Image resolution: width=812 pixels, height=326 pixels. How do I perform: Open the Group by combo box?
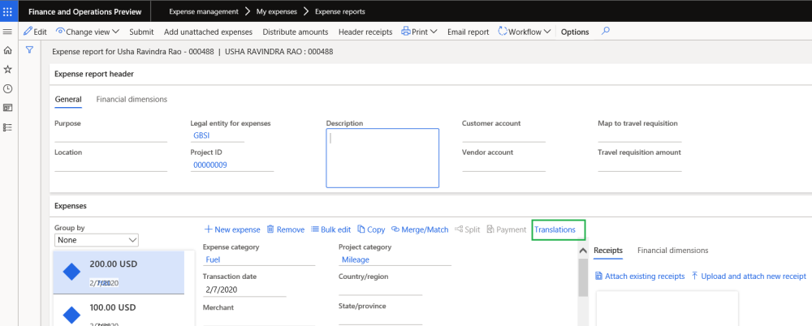point(97,240)
